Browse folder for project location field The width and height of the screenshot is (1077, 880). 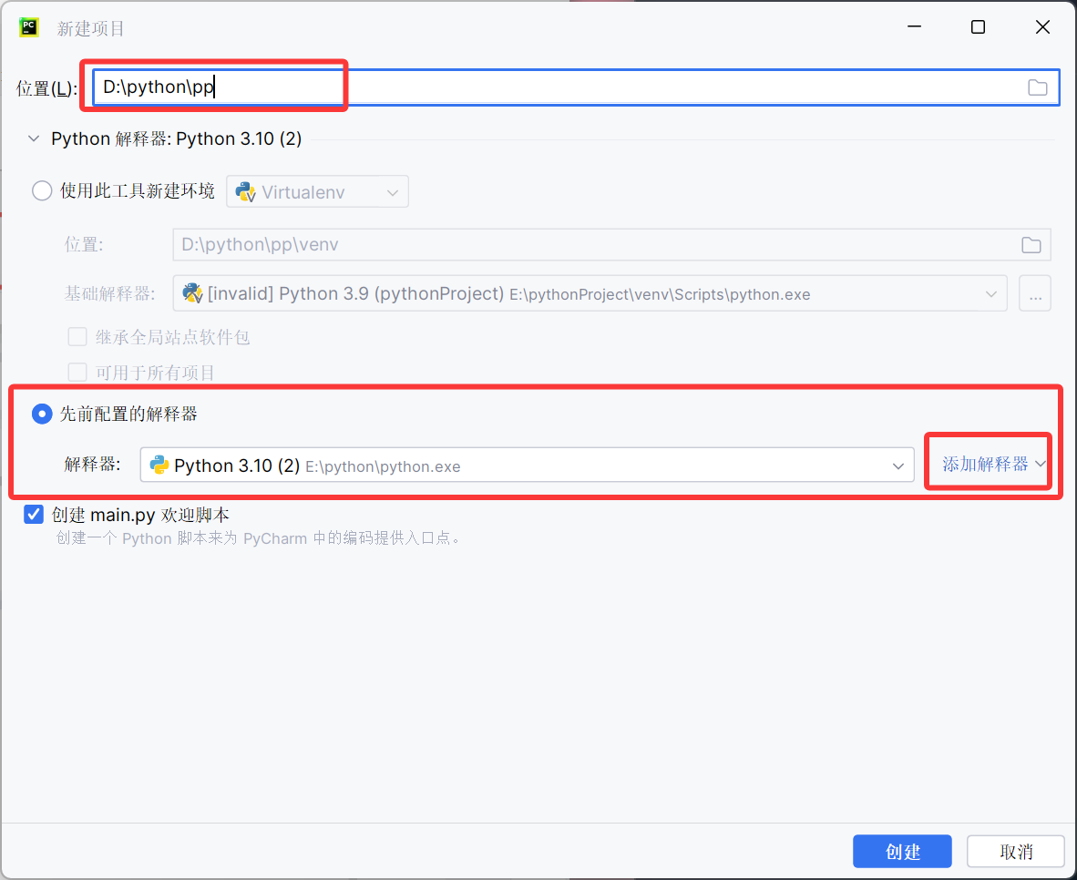pos(1037,87)
